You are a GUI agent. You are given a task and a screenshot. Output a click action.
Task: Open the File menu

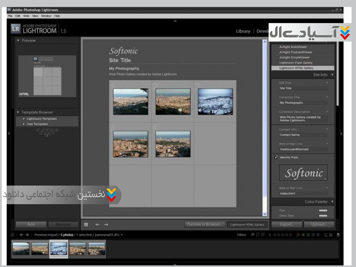pyautogui.click(x=10, y=16)
